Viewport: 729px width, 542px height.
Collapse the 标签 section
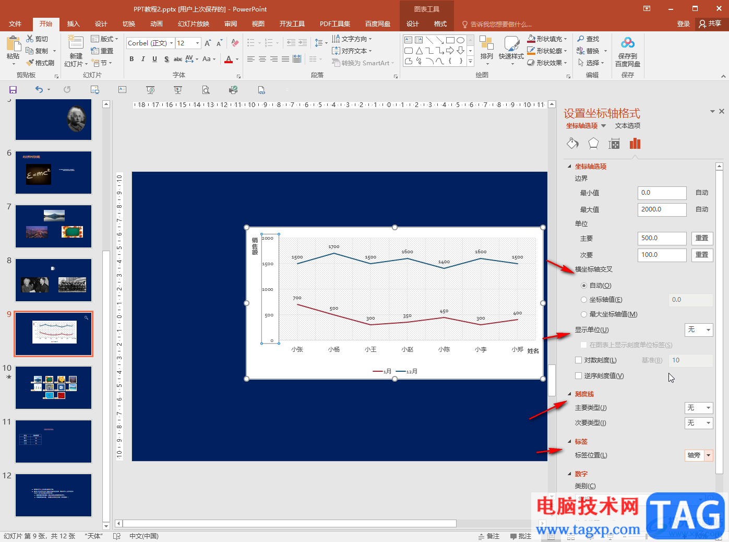[x=569, y=442]
